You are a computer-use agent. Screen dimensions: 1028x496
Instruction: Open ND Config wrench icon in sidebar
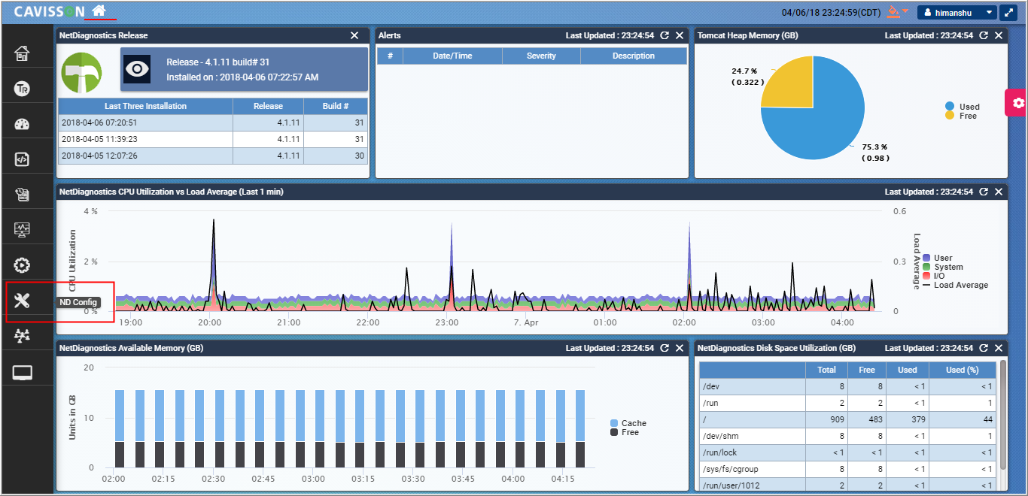(22, 301)
